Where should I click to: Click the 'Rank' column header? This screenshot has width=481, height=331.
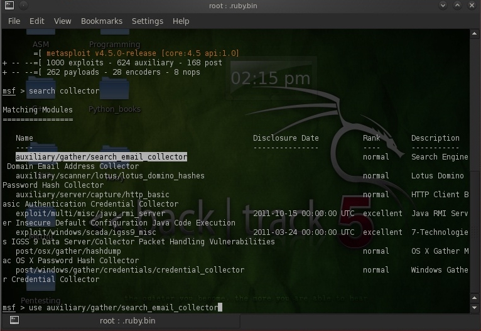[372, 138]
